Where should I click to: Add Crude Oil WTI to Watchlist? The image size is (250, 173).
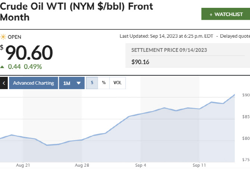tap(225, 14)
